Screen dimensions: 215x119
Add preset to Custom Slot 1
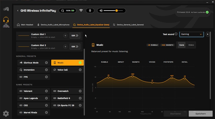tap(65, 36)
